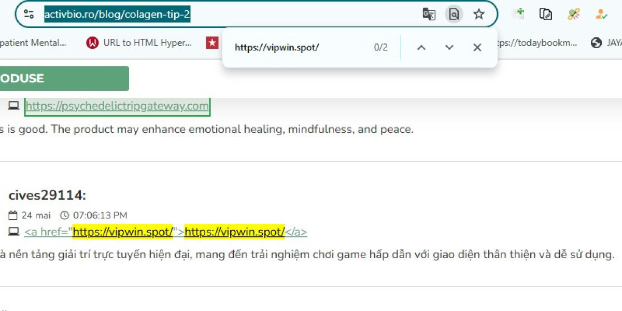
Task: Open the 'patient Mental...' bookmark
Action: pyautogui.click(x=33, y=43)
